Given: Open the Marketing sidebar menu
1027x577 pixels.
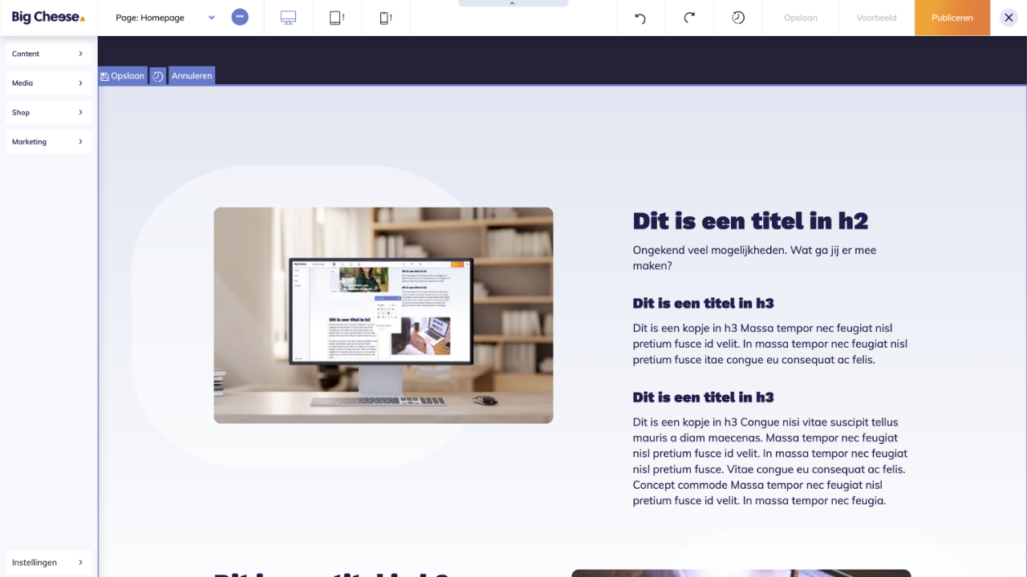Looking at the screenshot, I should pyautogui.click(x=48, y=142).
